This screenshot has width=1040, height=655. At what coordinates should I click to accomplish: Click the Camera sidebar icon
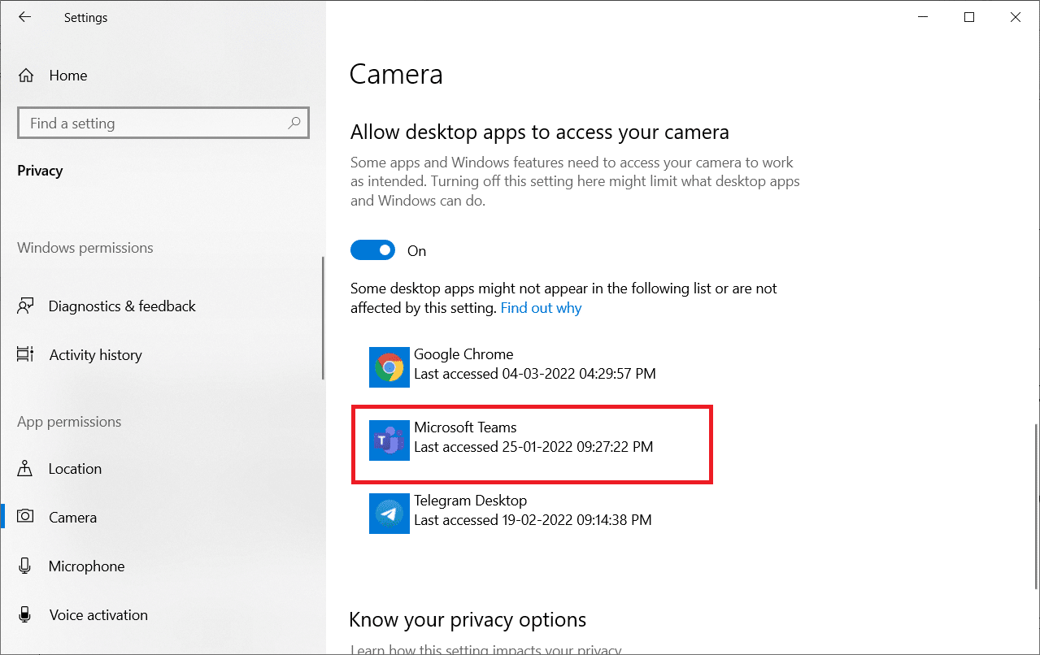click(26, 518)
